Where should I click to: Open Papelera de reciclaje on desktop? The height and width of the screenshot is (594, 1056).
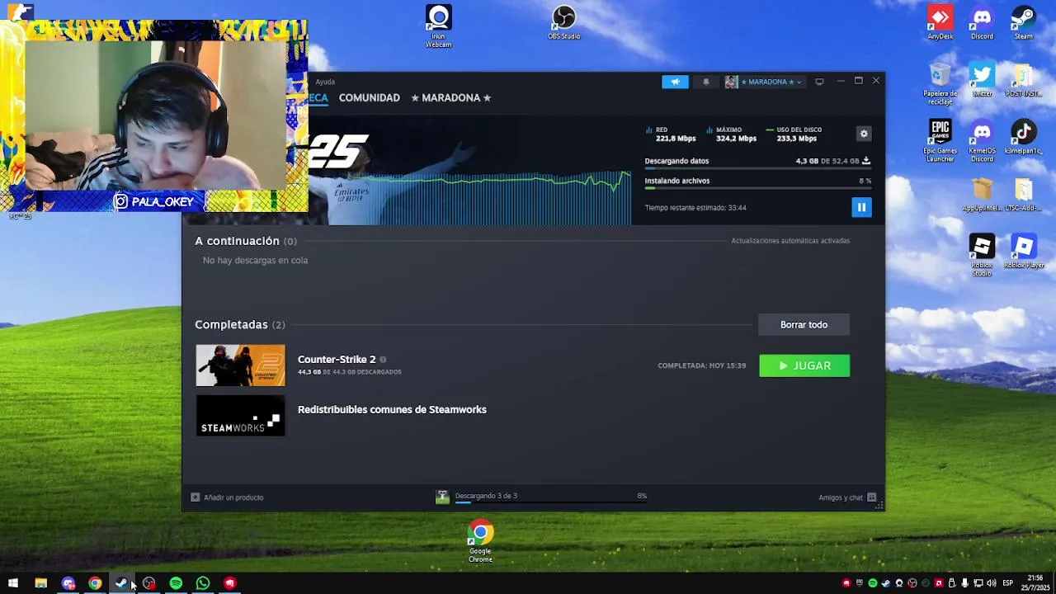[x=940, y=83]
